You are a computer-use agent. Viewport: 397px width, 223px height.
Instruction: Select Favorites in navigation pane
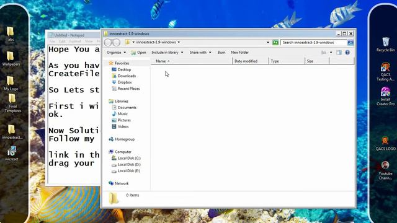pos(119,63)
